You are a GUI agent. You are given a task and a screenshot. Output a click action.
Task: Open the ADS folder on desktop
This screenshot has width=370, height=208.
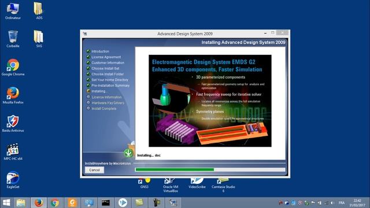[x=39, y=10]
